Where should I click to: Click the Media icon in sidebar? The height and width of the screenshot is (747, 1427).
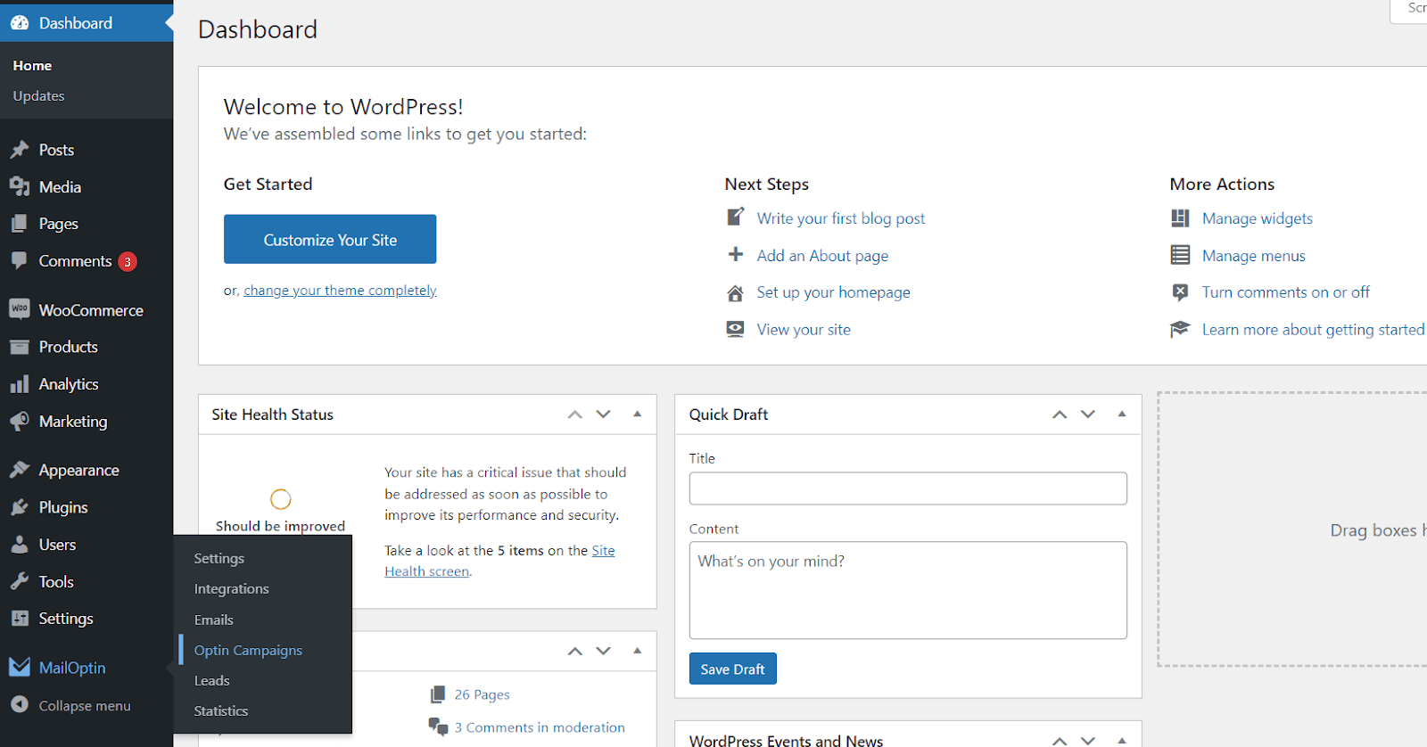pyautogui.click(x=20, y=187)
